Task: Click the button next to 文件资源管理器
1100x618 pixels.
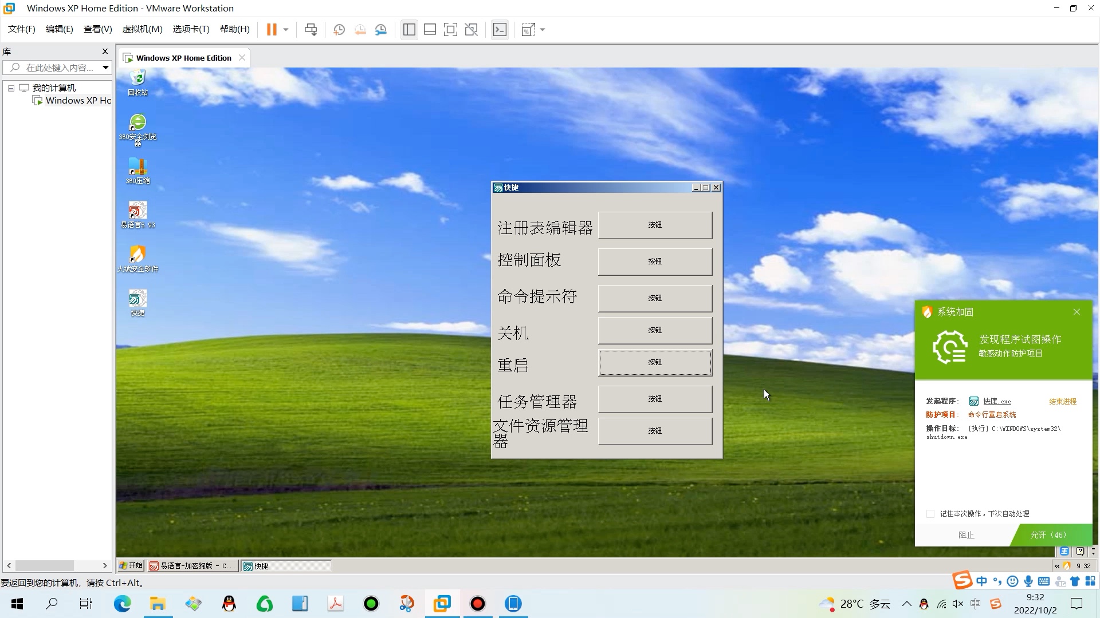Action: pyautogui.click(x=655, y=431)
